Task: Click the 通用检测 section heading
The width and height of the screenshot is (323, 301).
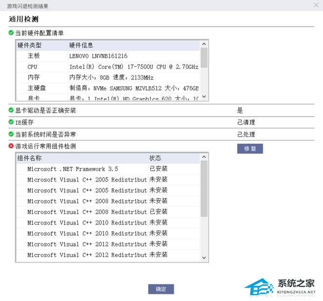Action: click(23, 19)
